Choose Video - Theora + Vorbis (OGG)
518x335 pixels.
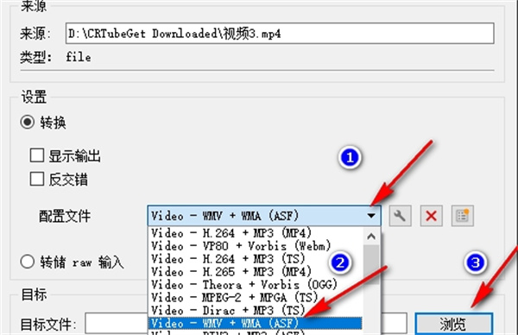coord(255,284)
